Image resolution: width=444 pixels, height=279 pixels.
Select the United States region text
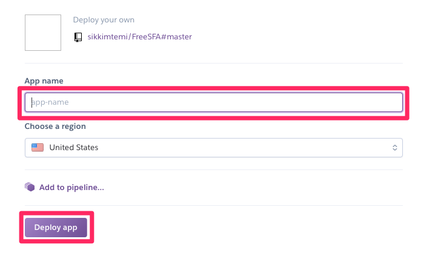tap(73, 147)
